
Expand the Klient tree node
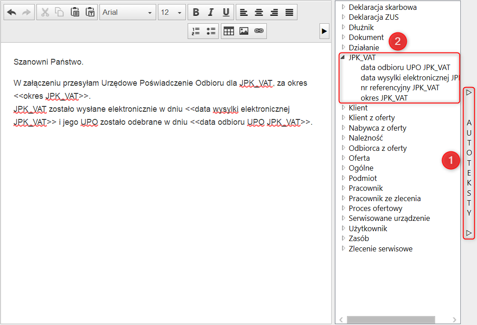coord(343,108)
